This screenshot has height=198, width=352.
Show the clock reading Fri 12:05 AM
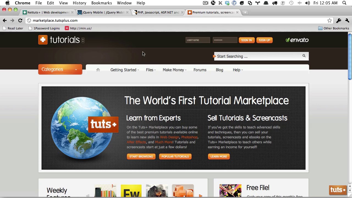point(325,3)
